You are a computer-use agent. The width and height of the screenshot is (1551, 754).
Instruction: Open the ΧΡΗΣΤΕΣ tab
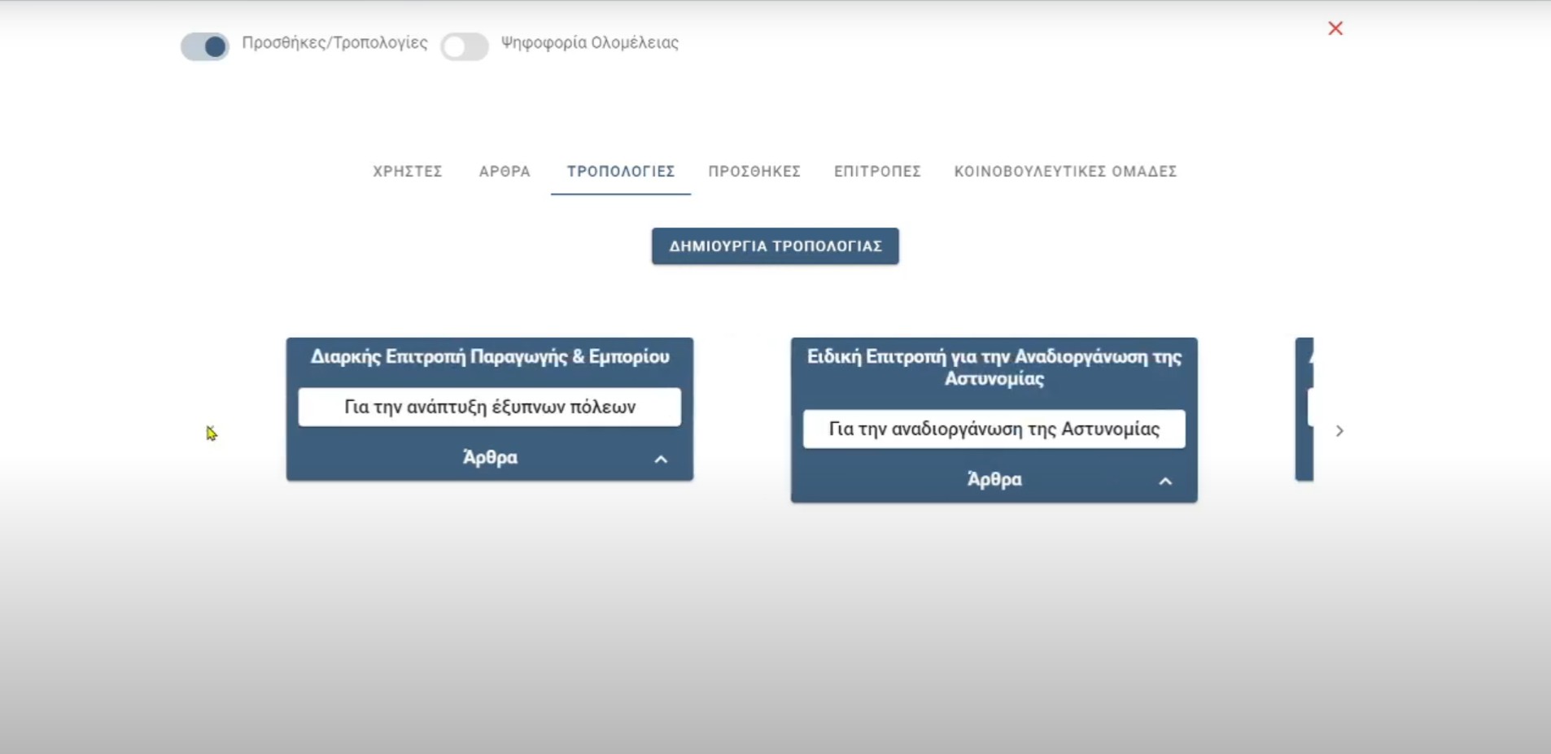407,172
